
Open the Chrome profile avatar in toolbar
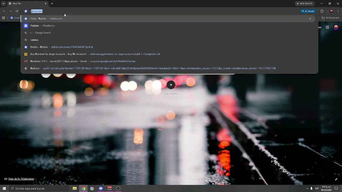(x=332, y=11)
